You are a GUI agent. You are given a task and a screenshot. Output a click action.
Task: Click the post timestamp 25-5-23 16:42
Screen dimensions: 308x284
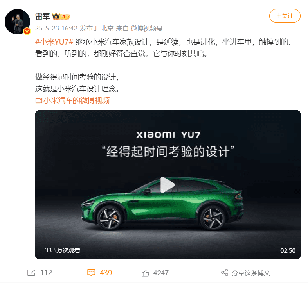56,29
